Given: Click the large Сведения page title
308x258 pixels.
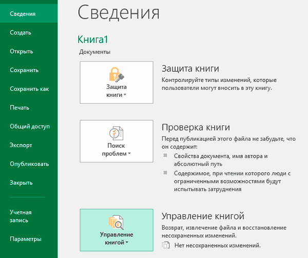Looking at the screenshot, I should point(119,13).
